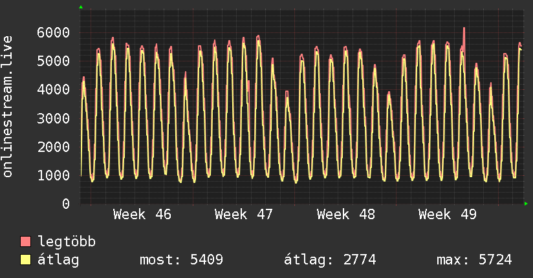Click the Week 46 axis label
Viewport: 533px width, 278px height.
click(142, 215)
